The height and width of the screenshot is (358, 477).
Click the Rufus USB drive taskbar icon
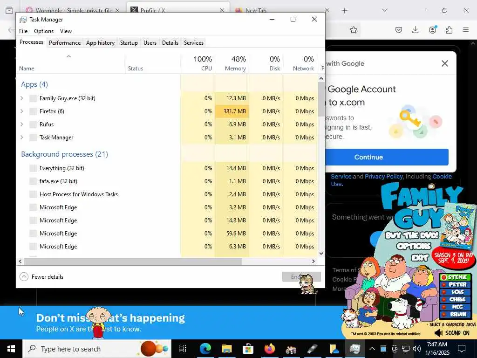click(312, 349)
